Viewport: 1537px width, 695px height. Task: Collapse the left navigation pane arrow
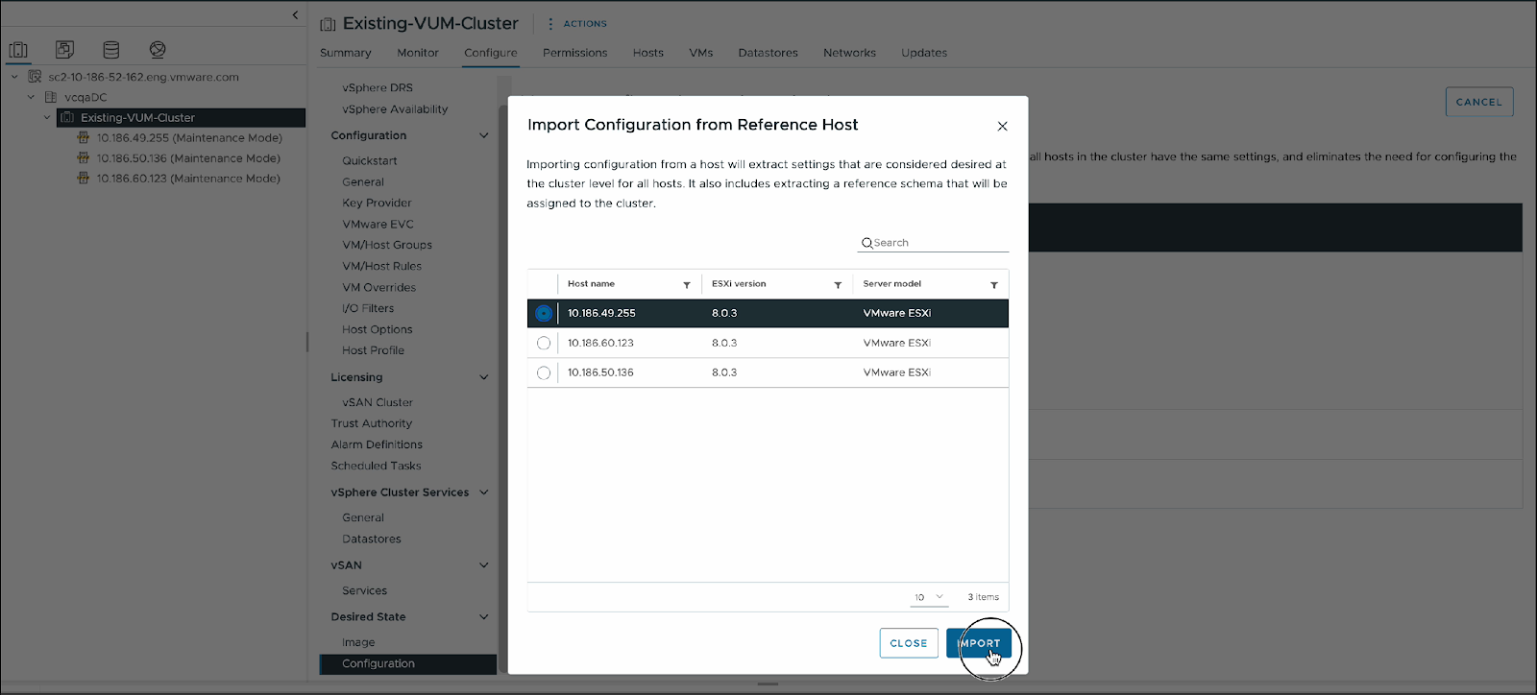295,14
